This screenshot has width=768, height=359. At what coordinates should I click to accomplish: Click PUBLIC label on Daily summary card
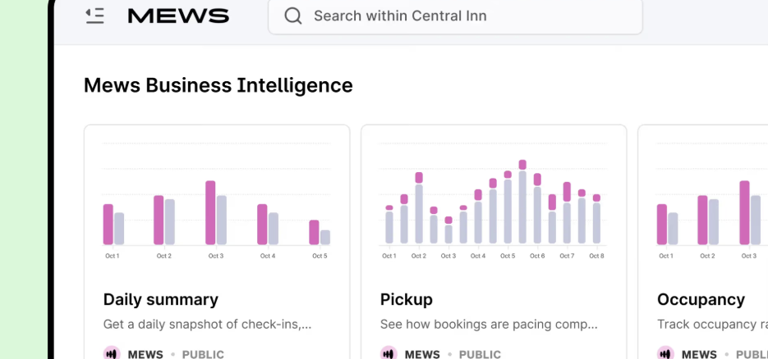[203, 354]
